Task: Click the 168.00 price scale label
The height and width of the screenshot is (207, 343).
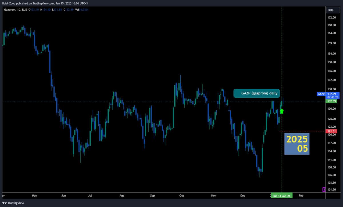Action: pos(332,25)
